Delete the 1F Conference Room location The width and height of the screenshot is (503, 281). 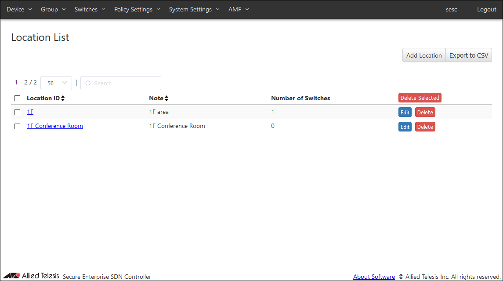pos(425,127)
